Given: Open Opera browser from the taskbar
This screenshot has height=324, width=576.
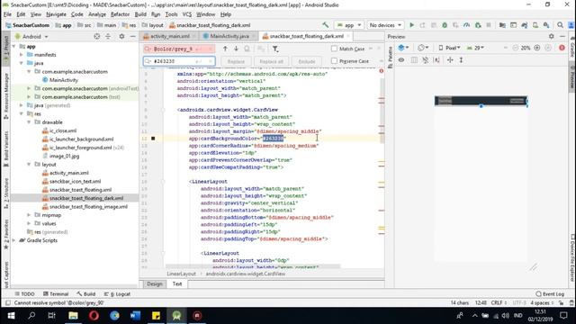Looking at the screenshot, I should (94, 316).
